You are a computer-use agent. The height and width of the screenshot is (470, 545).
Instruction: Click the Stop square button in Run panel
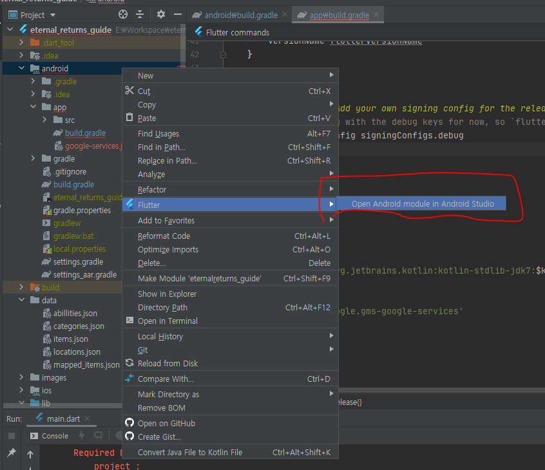coord(12,436)
